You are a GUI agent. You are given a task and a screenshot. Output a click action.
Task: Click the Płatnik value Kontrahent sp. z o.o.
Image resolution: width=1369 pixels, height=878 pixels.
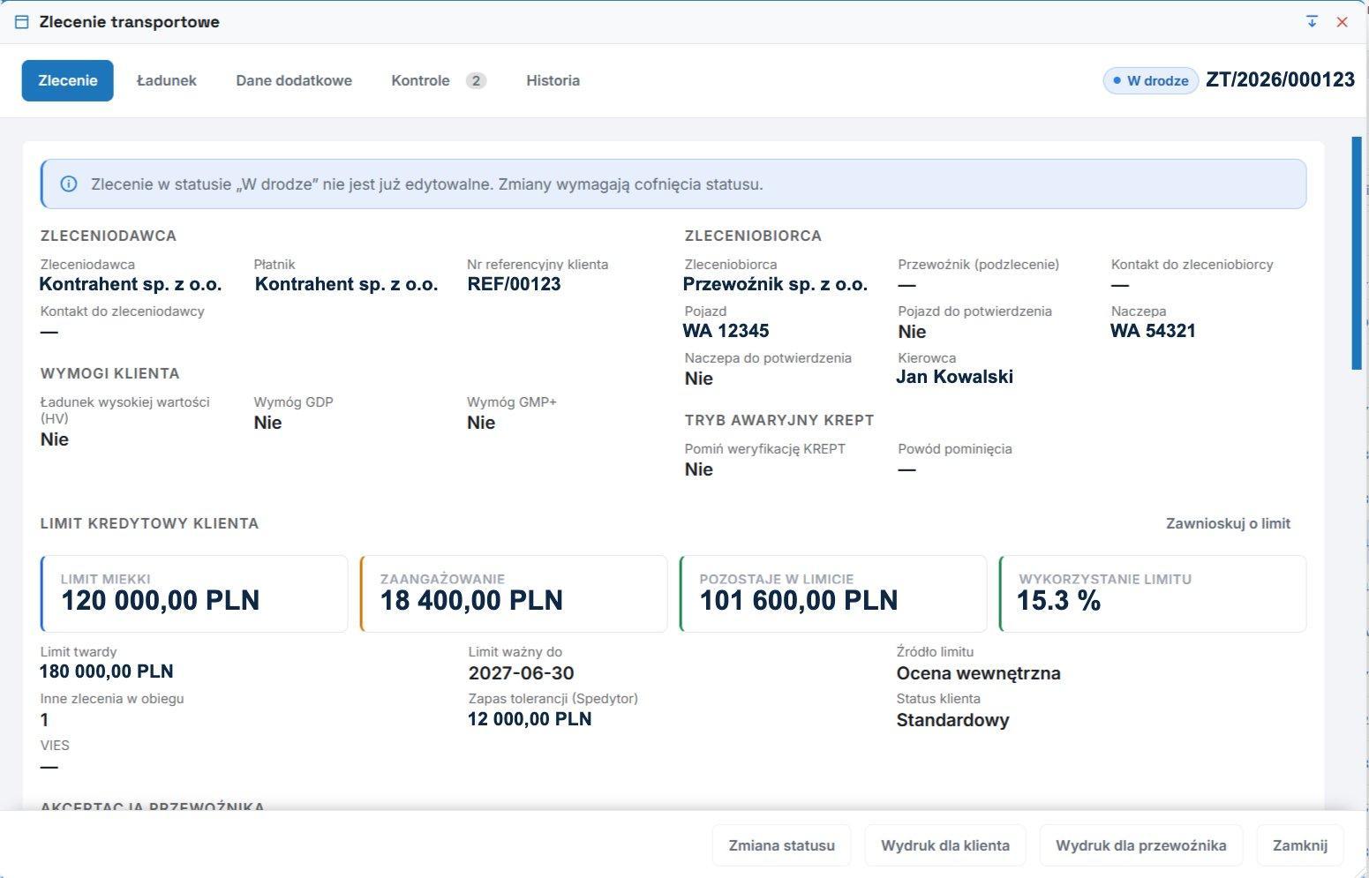click(346, 284)
